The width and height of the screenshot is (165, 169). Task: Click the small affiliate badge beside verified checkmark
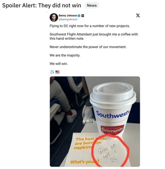click(83, 16)
